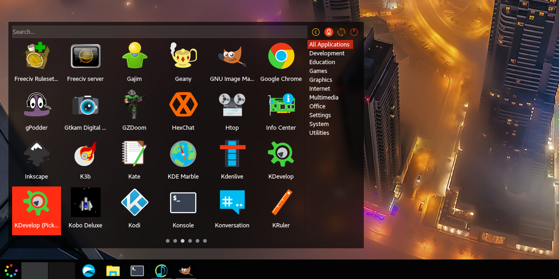Launch the K3b disc burner

[x=85, y=153]
